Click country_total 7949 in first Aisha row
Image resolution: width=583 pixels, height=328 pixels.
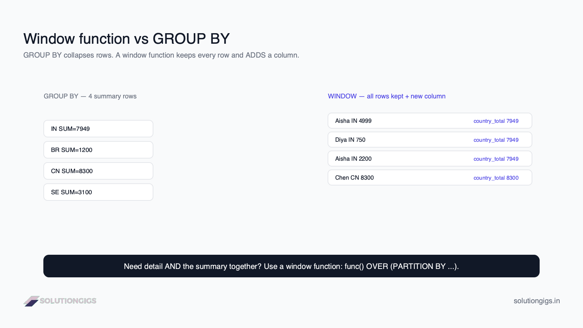tap(496, 121)
